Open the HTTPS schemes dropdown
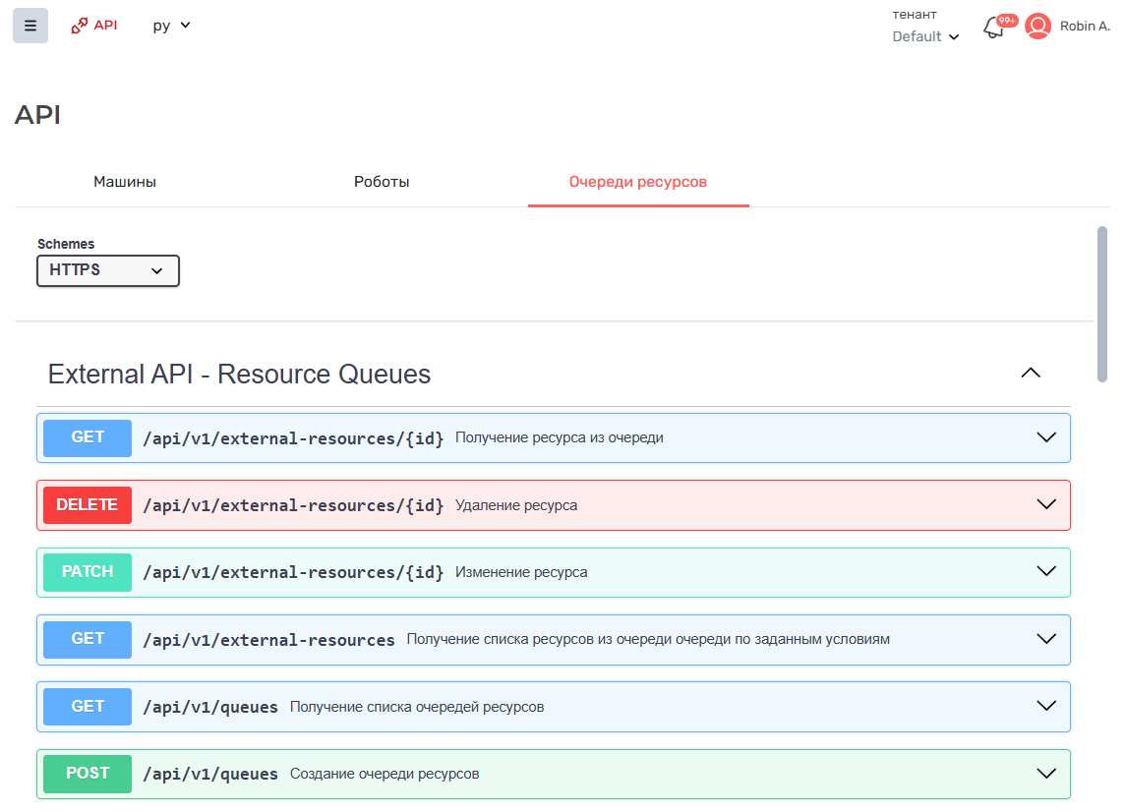The image size is (1125, 812). point(108,270)
